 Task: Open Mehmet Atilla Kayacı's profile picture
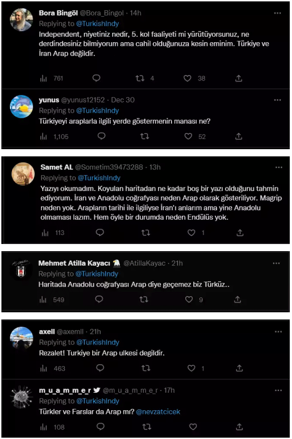pos(22,270)
